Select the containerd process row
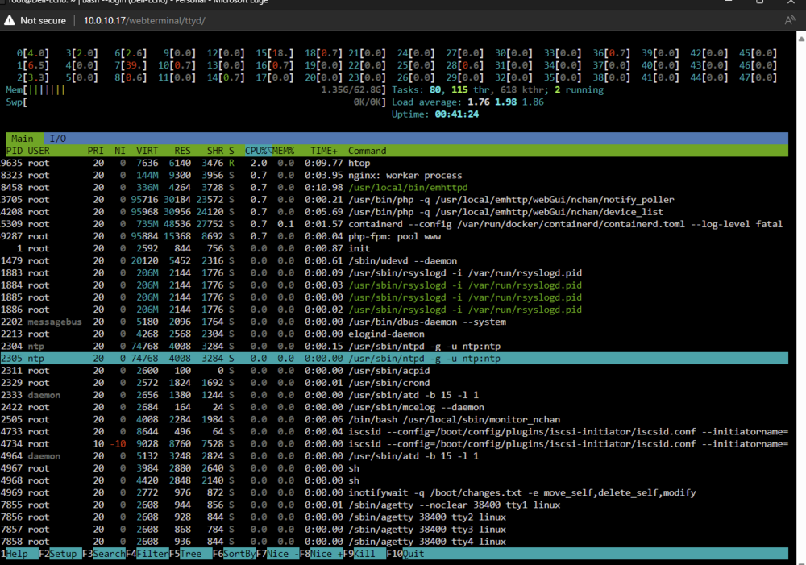 tap(394, 224)
